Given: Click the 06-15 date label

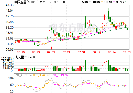Looking at the screenshot, I should point(21,52).
